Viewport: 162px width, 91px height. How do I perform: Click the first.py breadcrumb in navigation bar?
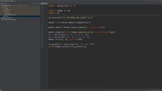[13, 1]
